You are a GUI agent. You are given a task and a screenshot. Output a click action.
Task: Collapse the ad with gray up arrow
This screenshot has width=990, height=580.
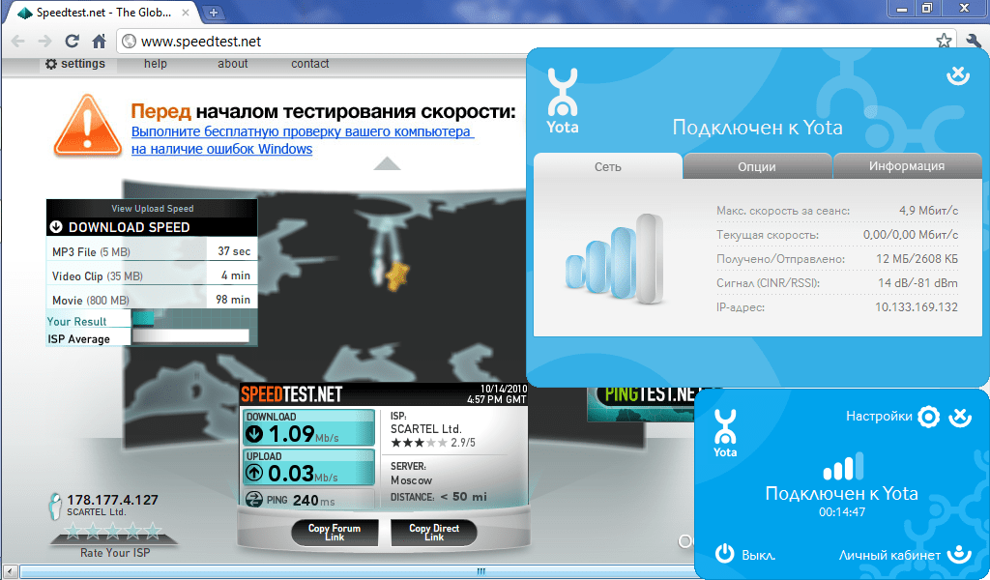tap(387, 164)
